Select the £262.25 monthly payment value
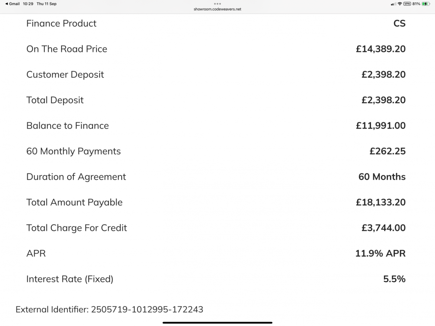The width and height of the screenshot is (435, 326). (387, 151)
